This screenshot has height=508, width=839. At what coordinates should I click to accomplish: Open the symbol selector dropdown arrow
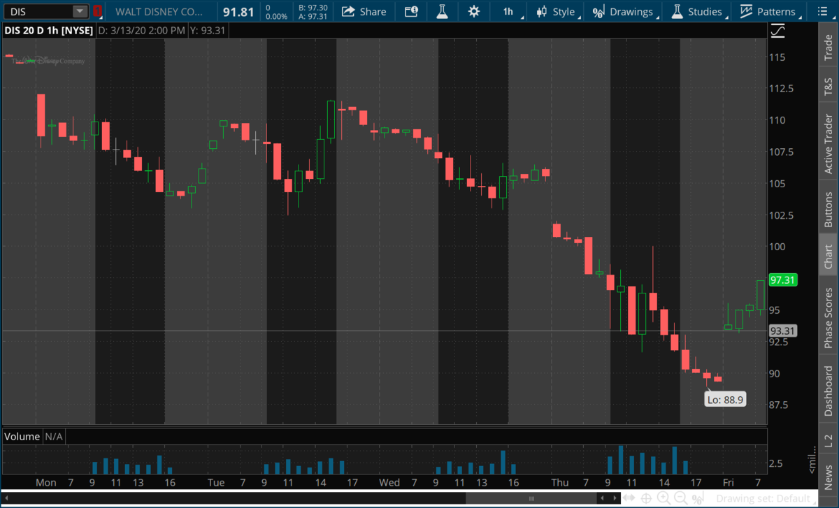coord(80,11)
